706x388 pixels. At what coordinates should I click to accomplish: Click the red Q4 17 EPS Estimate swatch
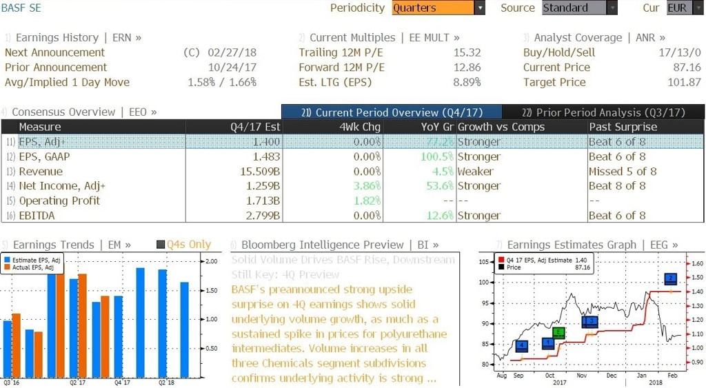(501, 261)
